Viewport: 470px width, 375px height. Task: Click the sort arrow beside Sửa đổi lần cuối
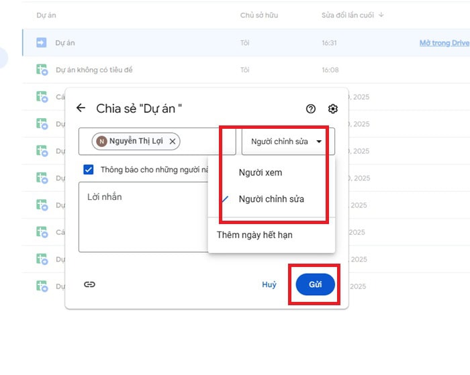(381, 15)
